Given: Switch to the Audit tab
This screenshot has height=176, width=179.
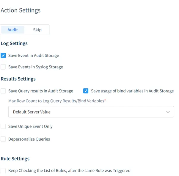Looking at the screenshot, I should click(12, 30).
